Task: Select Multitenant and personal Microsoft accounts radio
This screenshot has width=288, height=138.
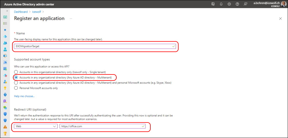Action: click(16, 83)
